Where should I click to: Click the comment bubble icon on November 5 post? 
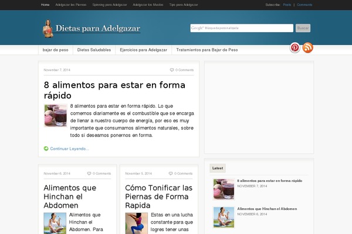pyautogui.click(x=171, y=173)
